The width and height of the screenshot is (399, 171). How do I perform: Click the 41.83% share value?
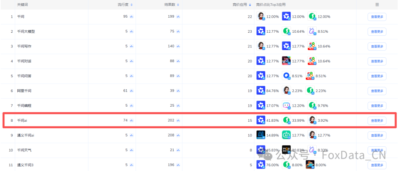(273, 120)
